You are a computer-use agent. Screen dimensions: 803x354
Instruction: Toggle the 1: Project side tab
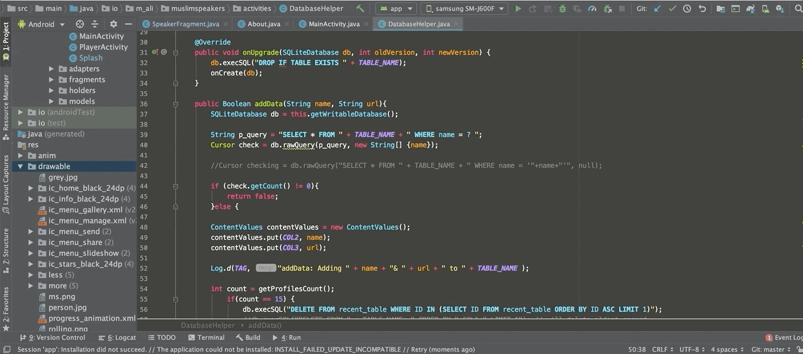tap(6, 41)
